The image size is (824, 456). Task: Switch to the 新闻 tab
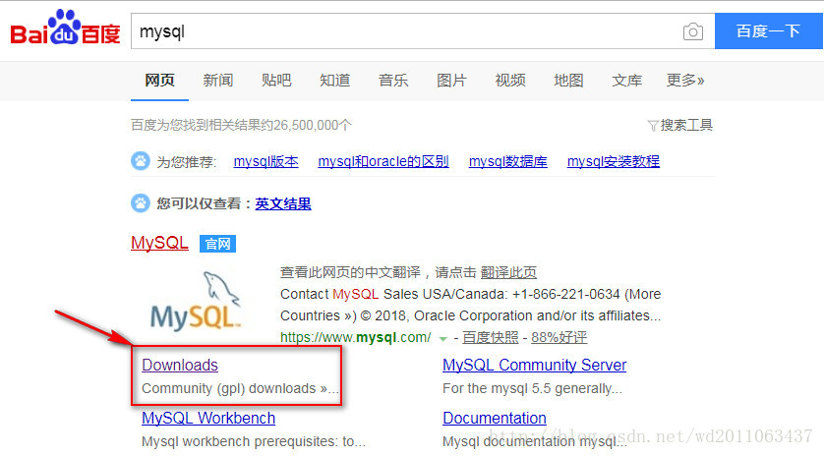tap(218, 80)
